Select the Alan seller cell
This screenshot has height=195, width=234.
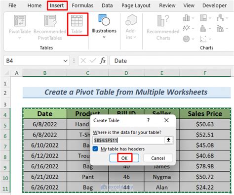[161, 187]
